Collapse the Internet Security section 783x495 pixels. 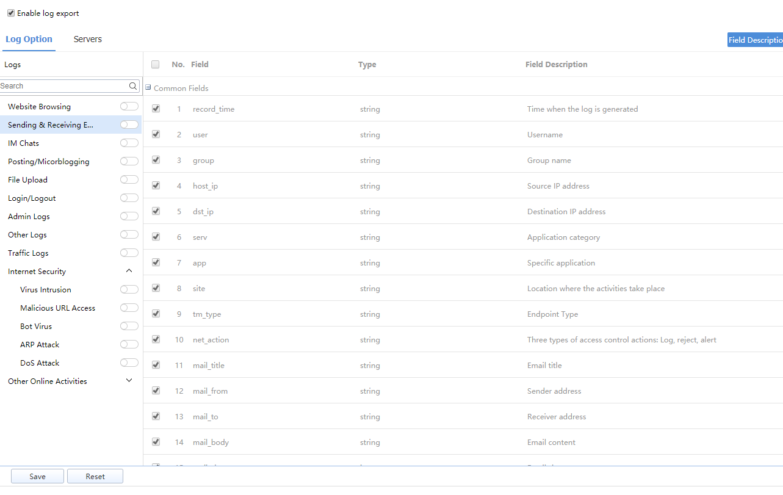pos(129,271)
